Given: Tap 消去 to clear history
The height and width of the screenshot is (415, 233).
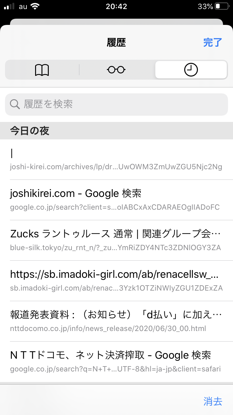Looking at the screenshot, I should tap(213, 401).
